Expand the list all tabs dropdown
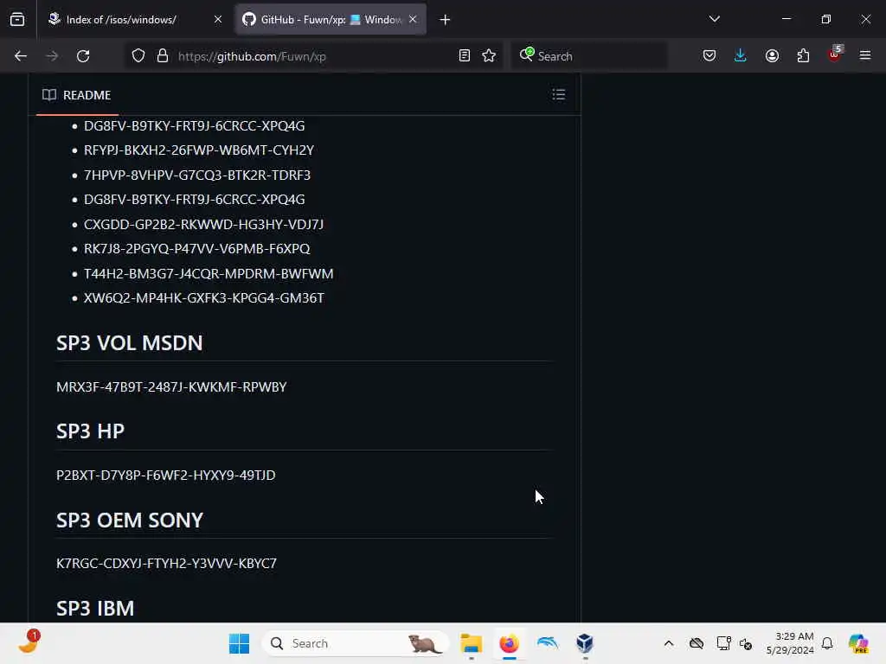Screen dimensions: 886x664 714,19
